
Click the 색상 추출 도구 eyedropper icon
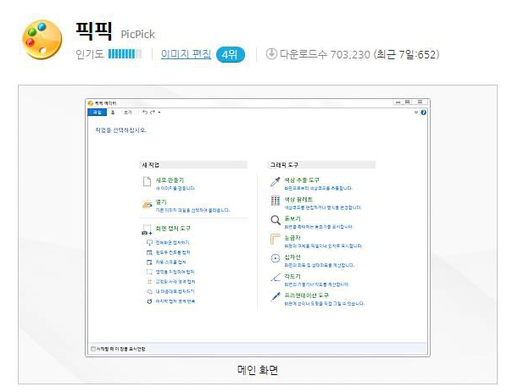276,182
